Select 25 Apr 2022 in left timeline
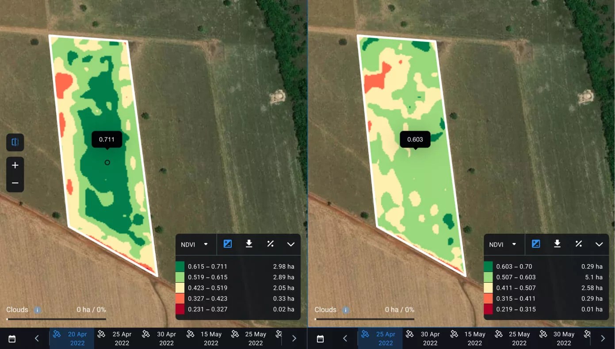This screenshot has width=615, height=349. [116, 338]
